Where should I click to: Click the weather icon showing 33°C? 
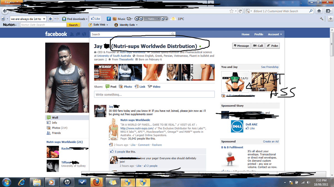pyautogui.click(x=173, y=19)
